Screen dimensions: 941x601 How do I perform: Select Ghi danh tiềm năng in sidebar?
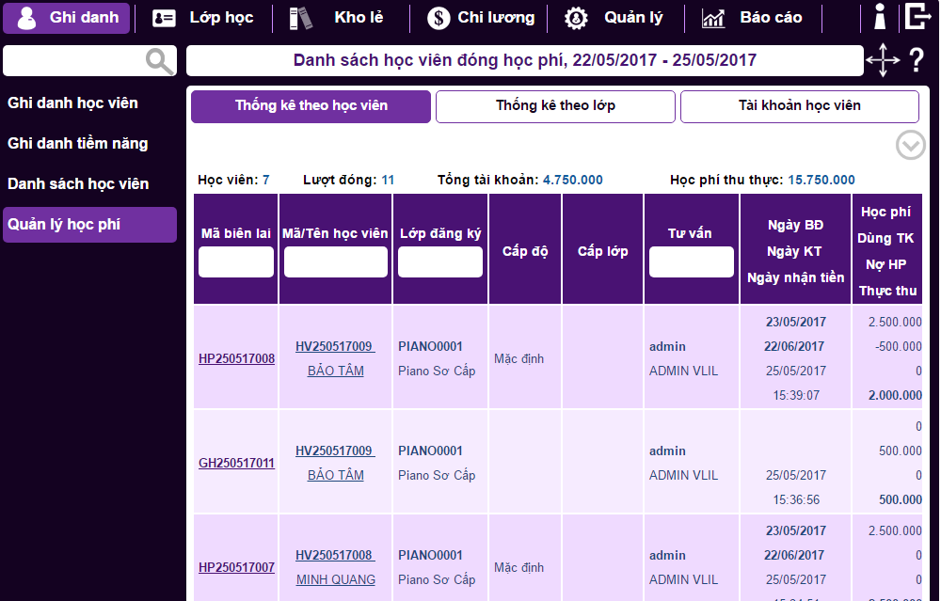point(78,144)
